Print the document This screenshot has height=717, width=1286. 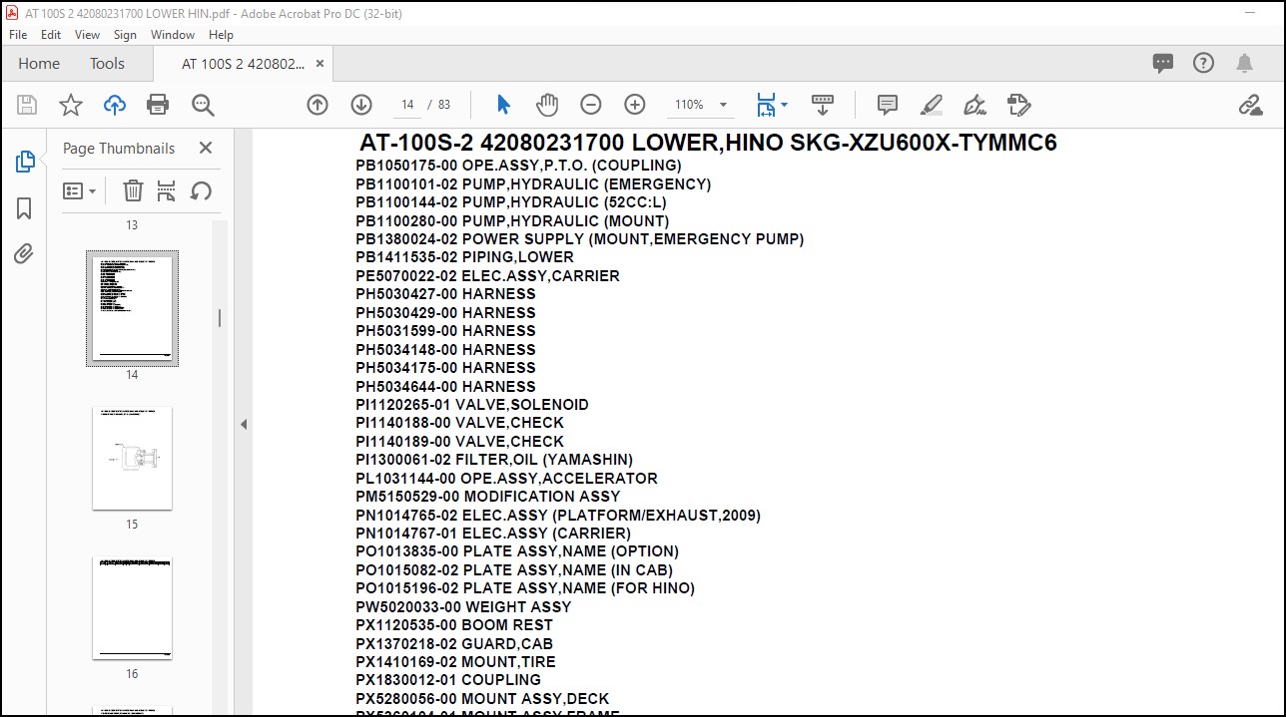(158, 105)
